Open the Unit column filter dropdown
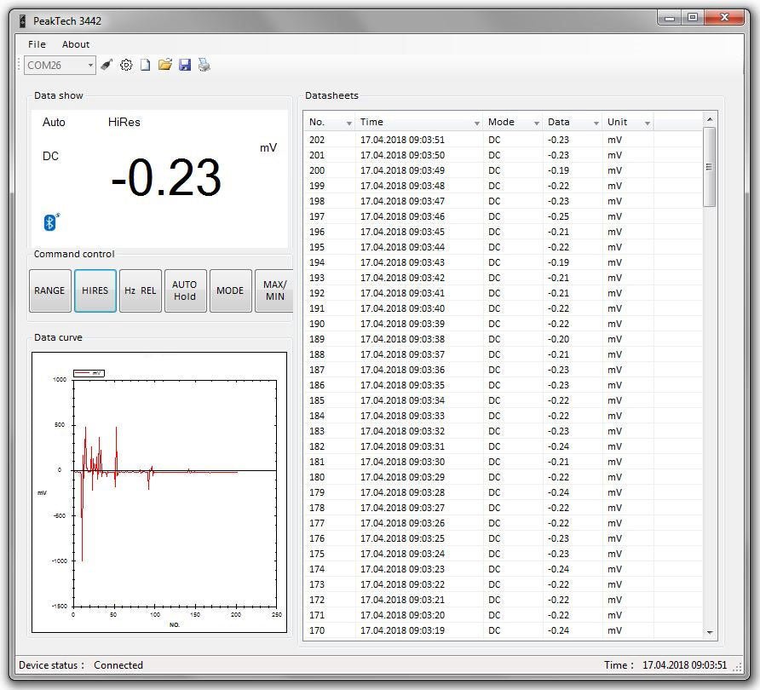This screenshot has width=760, height=690. tap(647, 123)
